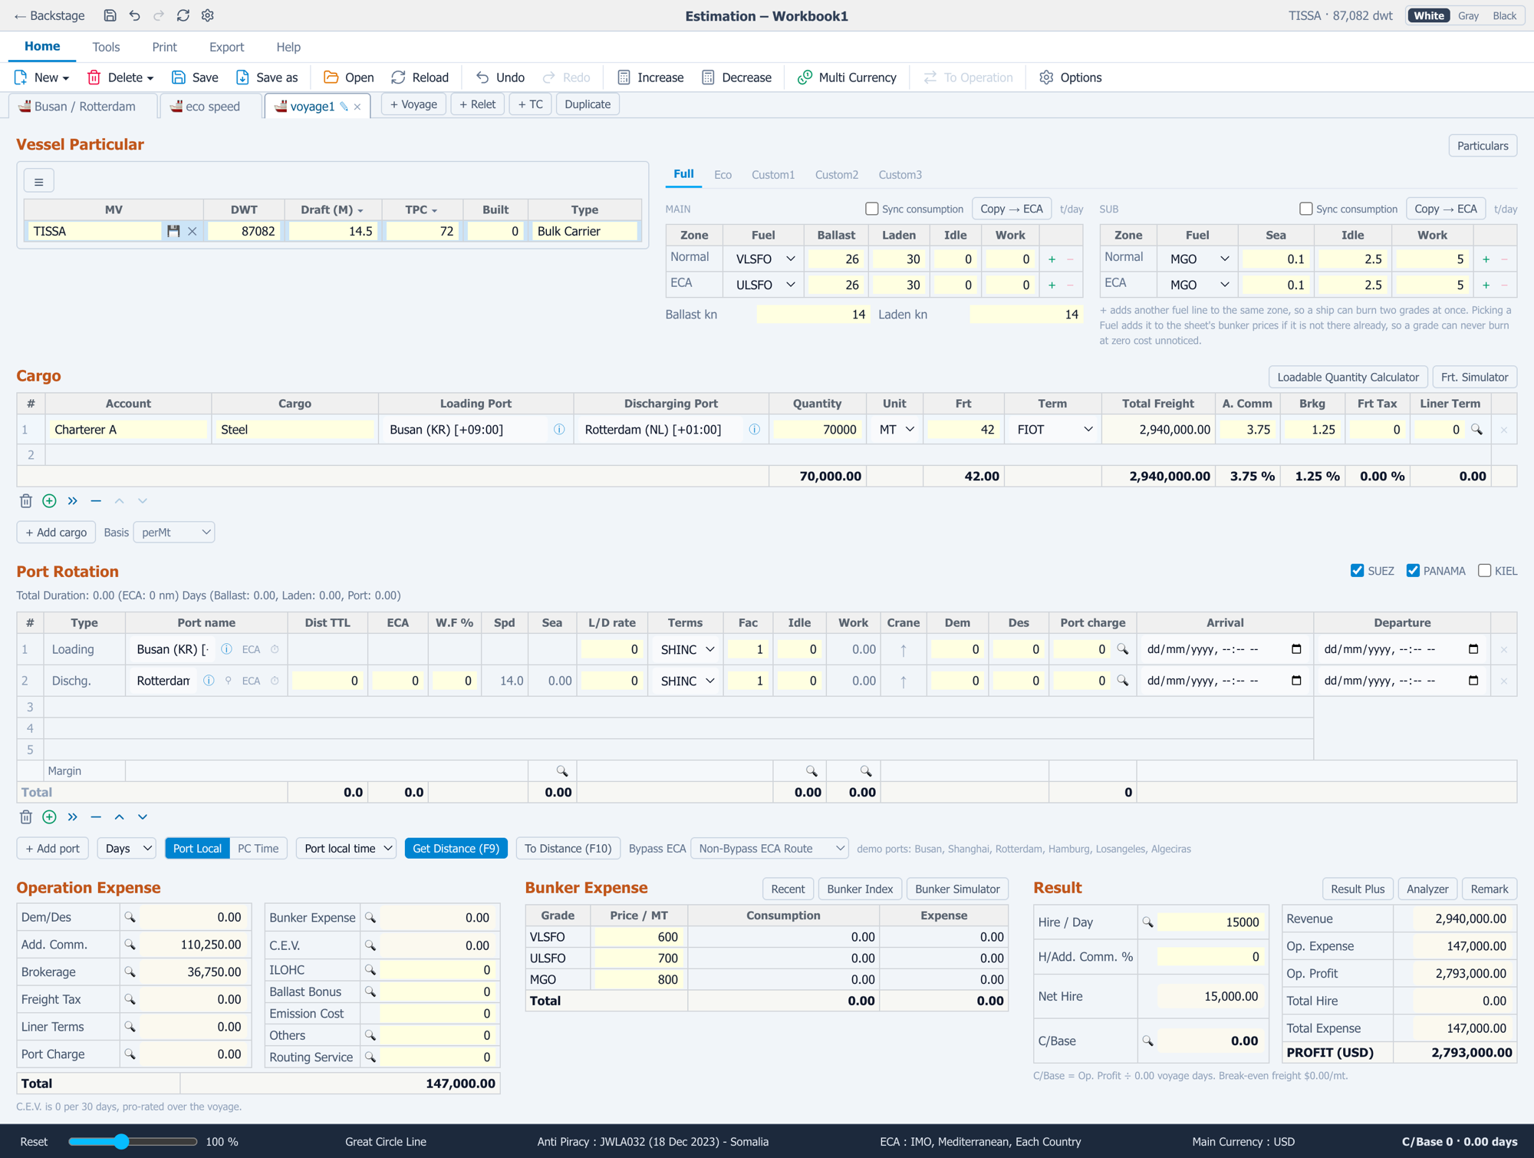Open the Analyzer in Result section
1534x1158 pixels.
click(1427, 889)
